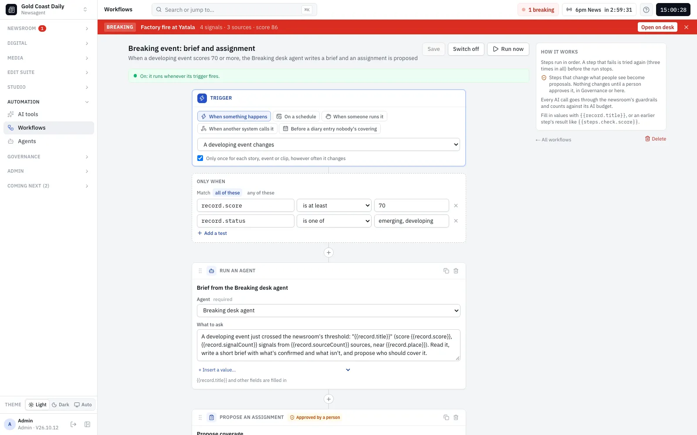Click Open on desk button
Screen dimensions: 697x435
click(657, 27)
